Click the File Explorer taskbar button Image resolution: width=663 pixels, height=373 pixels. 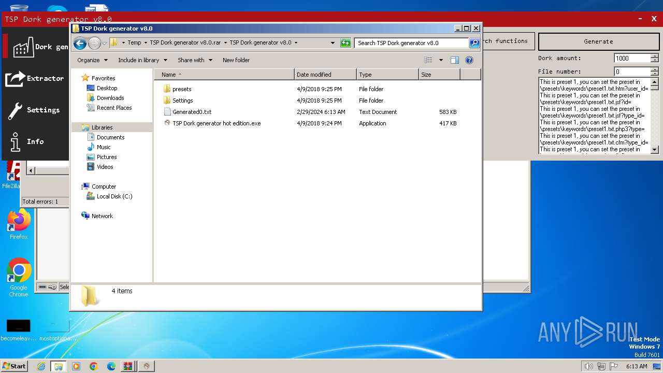coord(59,366)
